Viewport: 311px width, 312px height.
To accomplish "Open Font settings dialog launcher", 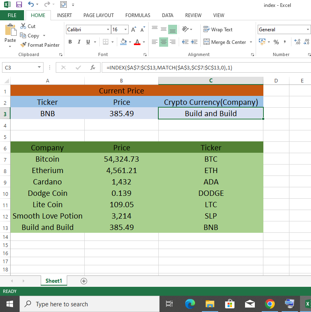I will point(145,54).
